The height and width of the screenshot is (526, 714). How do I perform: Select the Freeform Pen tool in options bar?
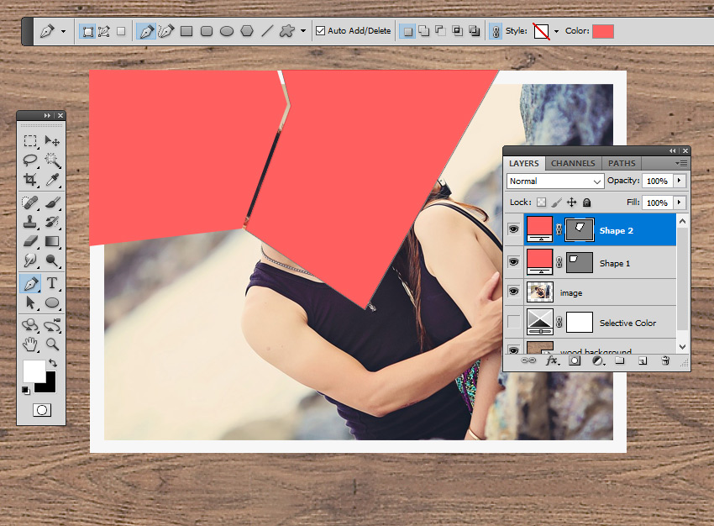[x=166, y=31]
